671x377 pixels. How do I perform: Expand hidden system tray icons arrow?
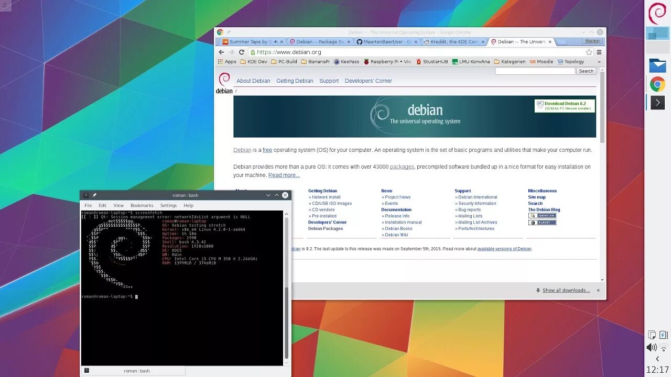(657, 359)
